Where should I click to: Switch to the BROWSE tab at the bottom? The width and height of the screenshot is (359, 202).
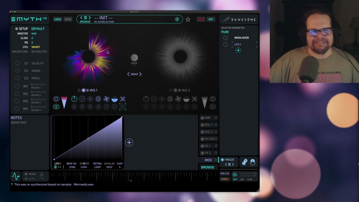[208, 167]
